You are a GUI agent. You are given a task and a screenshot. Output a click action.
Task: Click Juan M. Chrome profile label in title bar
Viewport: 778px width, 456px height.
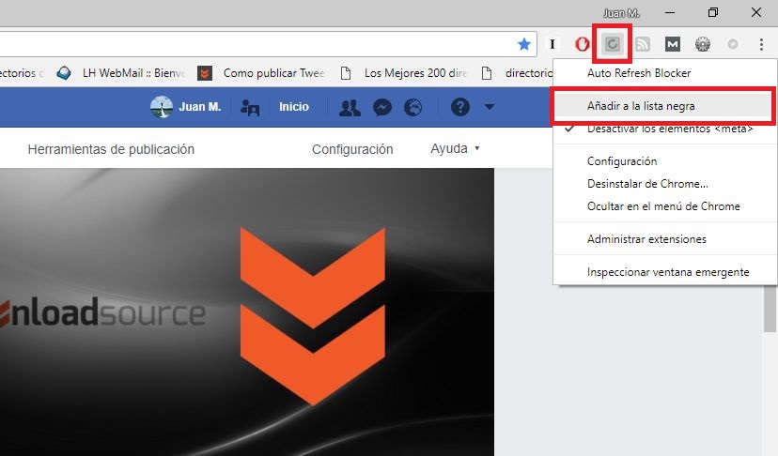coord(621,13)
